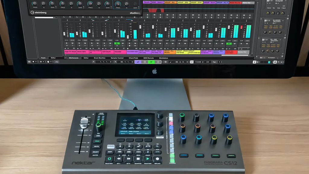Image resolution: width=309 pixels, height=174 pixels.
Task: Click the monitor speaker icon on VOCODER MIDI
Action: click(135, 46)
